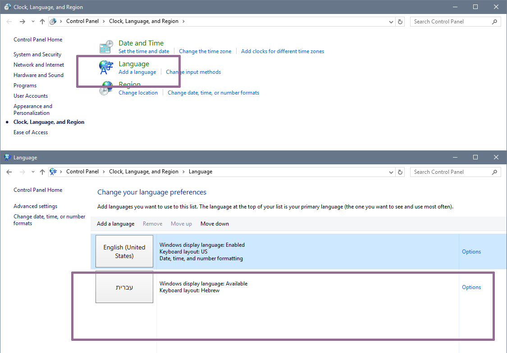The image size is (507, 353).
Task: Click Change the time zone link
Action: [x=205, y=51]
